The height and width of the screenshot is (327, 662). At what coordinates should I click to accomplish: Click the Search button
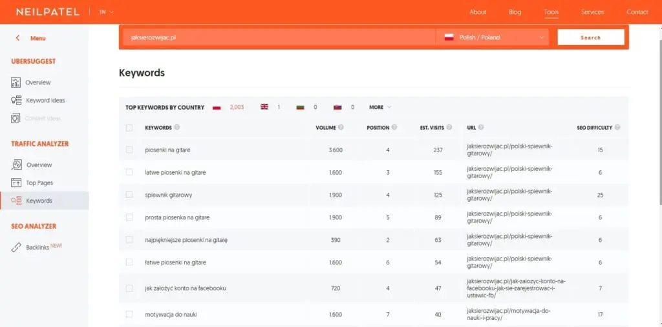(591, 37)
